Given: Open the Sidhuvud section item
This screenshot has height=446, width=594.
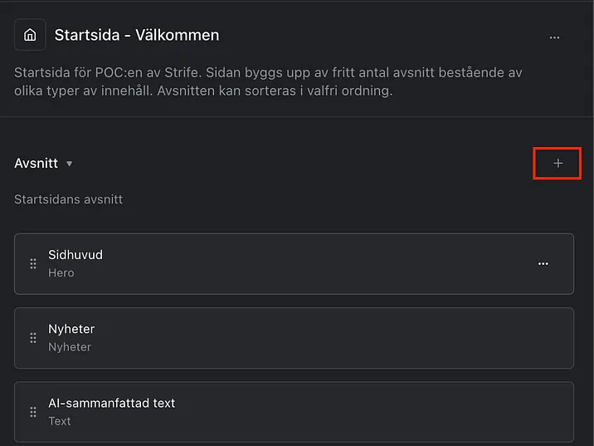Looking at the screenshot, I should (75, 255).
